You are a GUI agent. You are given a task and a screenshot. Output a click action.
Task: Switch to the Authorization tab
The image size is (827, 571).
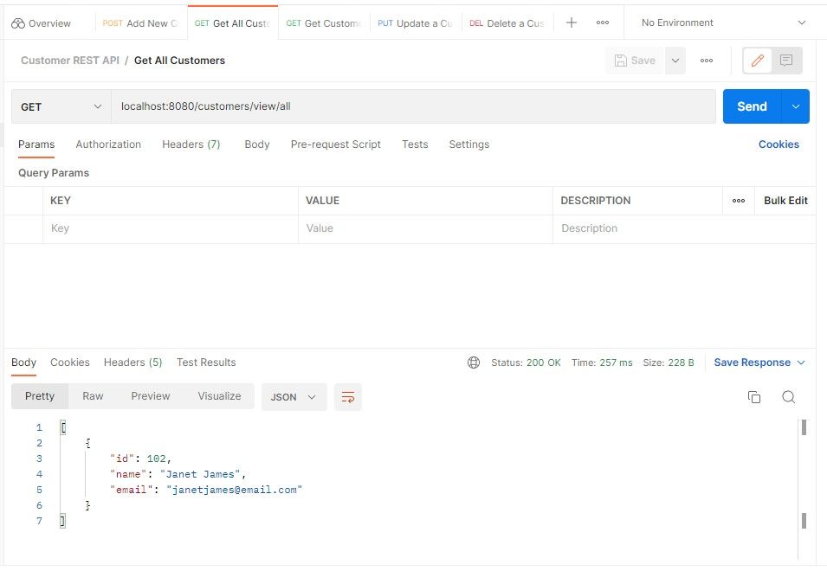pyautogui.click(x=107, y=144)
